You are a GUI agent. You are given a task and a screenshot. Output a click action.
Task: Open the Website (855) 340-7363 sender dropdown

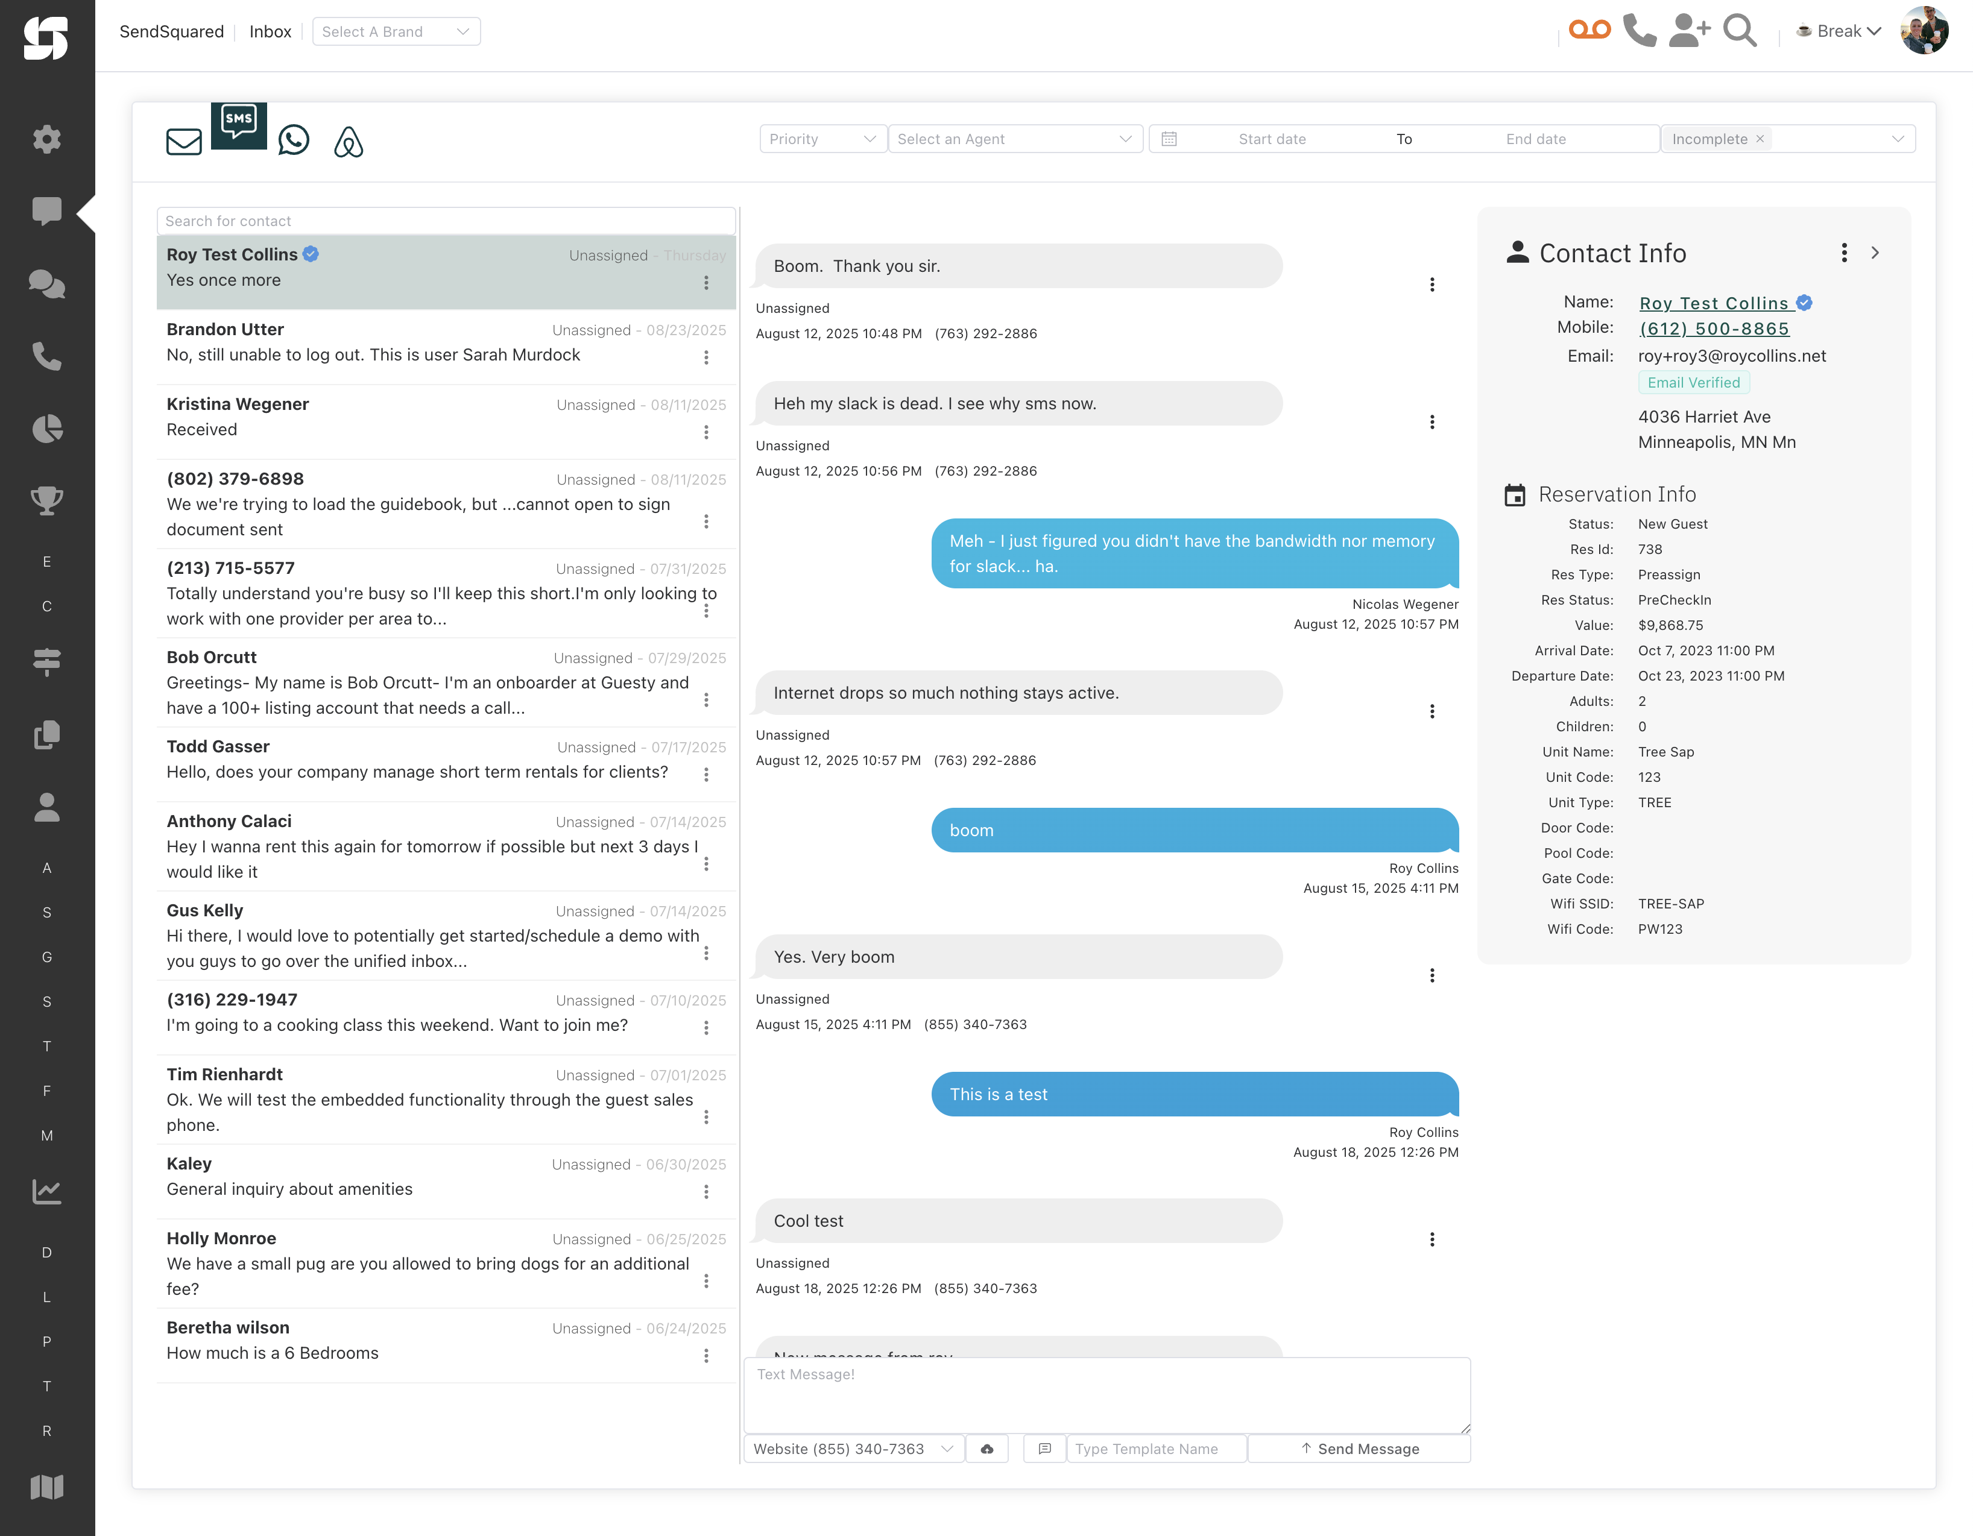[854, 1449]
